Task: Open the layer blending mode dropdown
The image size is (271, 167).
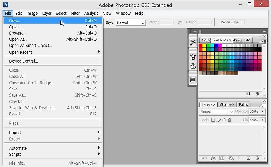Action: click(216, 112)
